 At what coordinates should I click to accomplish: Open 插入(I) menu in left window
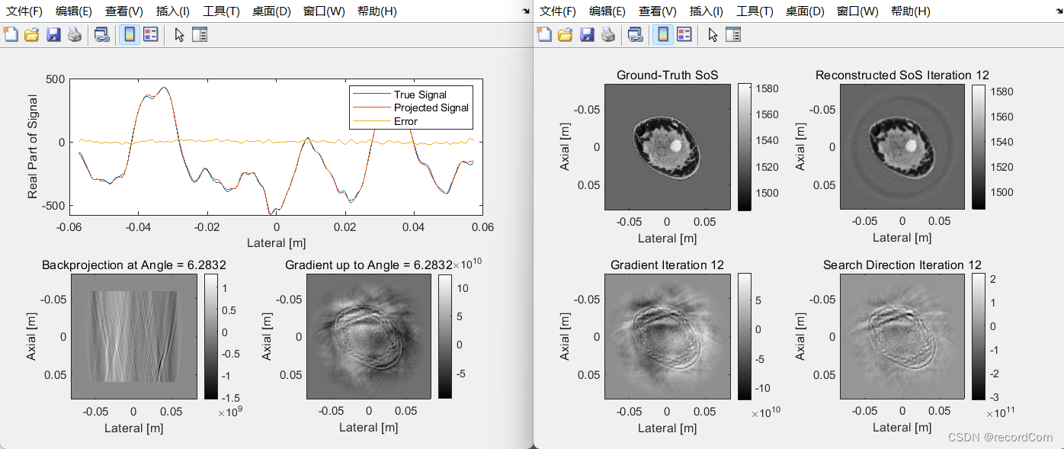[172, 11]
